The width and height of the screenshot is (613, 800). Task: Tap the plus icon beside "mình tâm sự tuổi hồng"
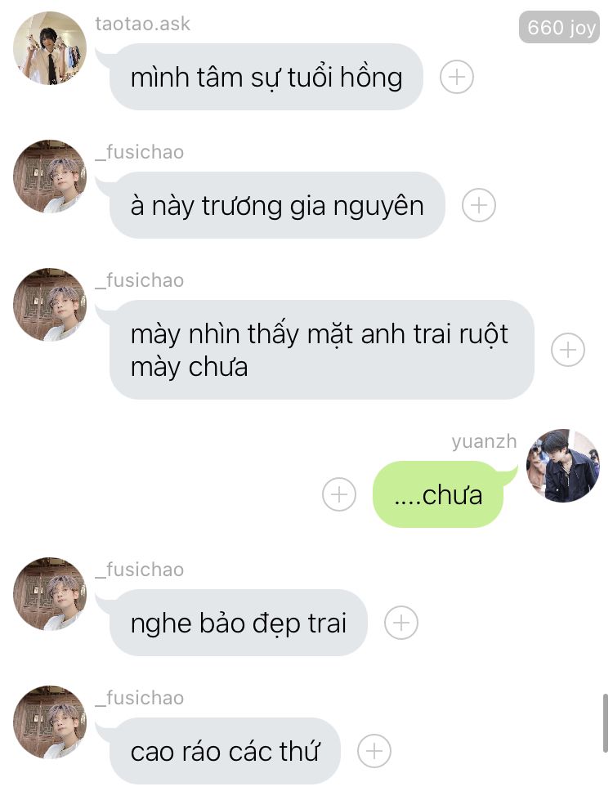[x=456, y=77]
